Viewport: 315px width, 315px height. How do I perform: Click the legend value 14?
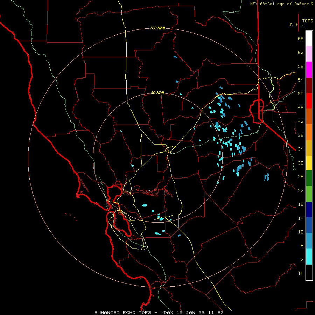(x=301, y=218)
